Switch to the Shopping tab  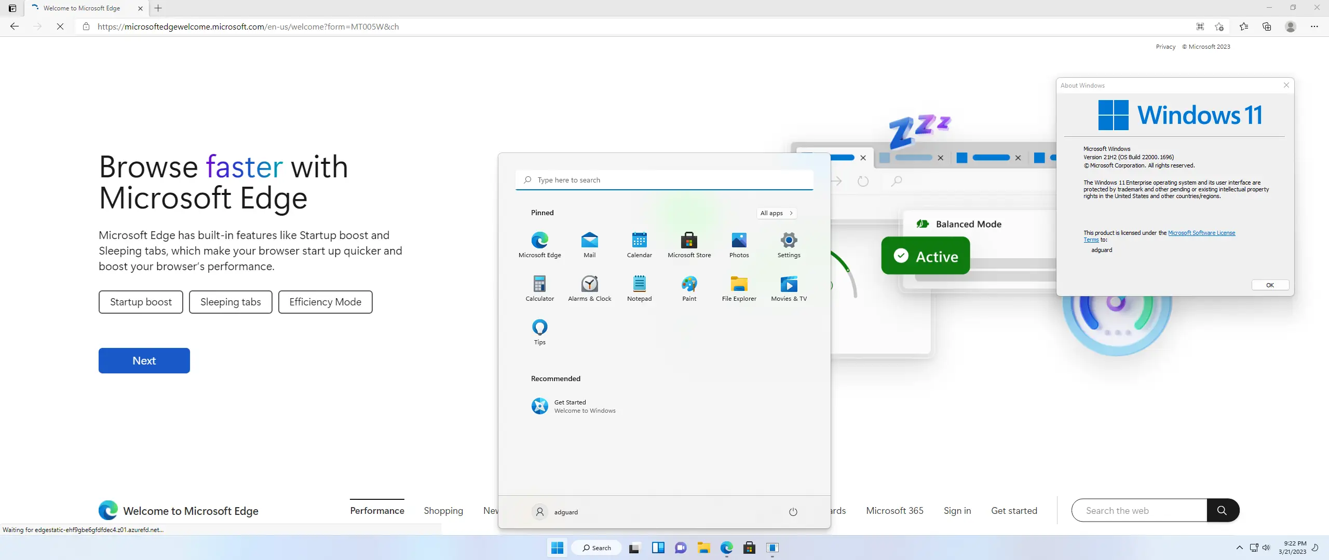point(443,511)
